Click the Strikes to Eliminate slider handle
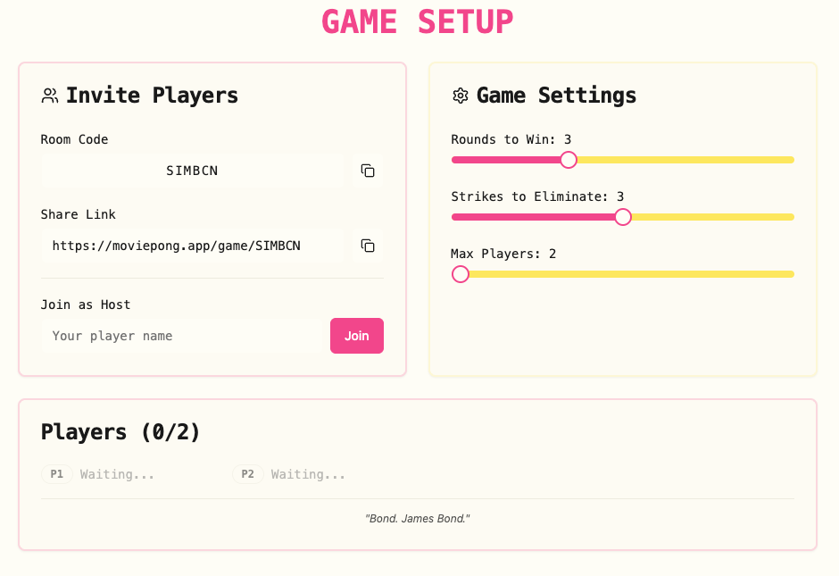The width and height of the screenshot is (839, 576). click(x=623, y=217)
